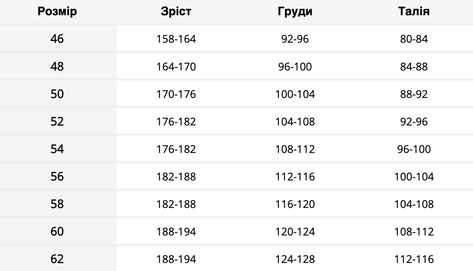Click size 62 row label

pyautogui.click(x=57, y=259)
